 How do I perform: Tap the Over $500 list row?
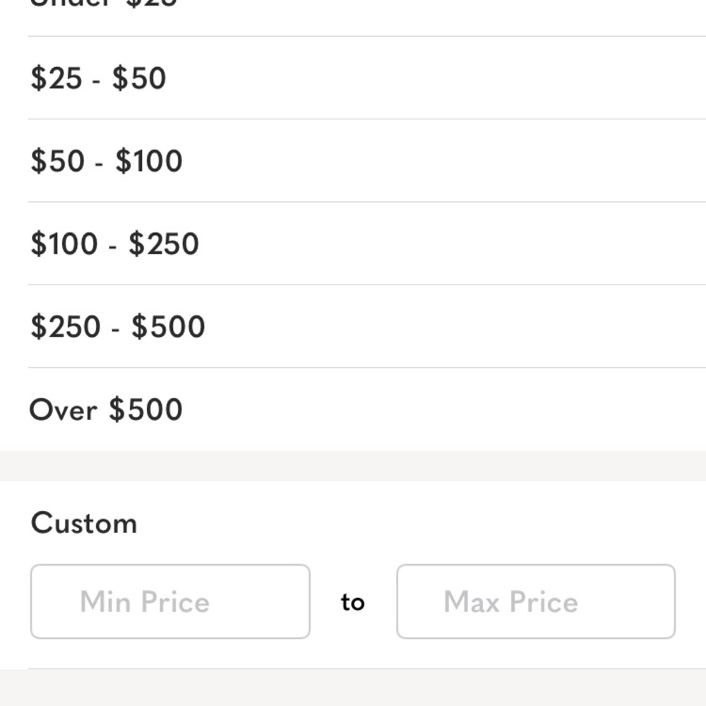[353, 409]
